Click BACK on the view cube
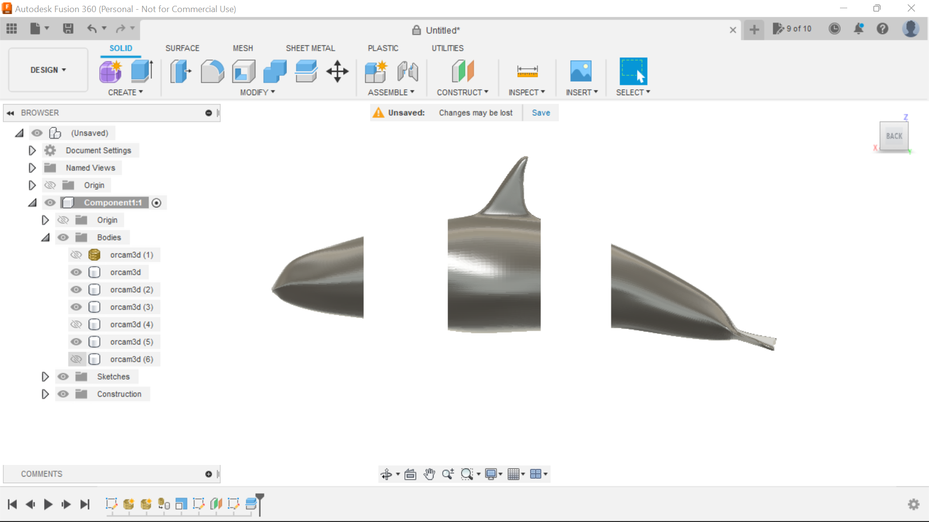This screenshot has height=522, width=929. click(x=894, y=136)
